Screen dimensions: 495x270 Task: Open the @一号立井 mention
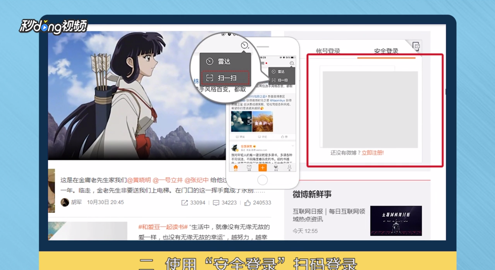168,180
